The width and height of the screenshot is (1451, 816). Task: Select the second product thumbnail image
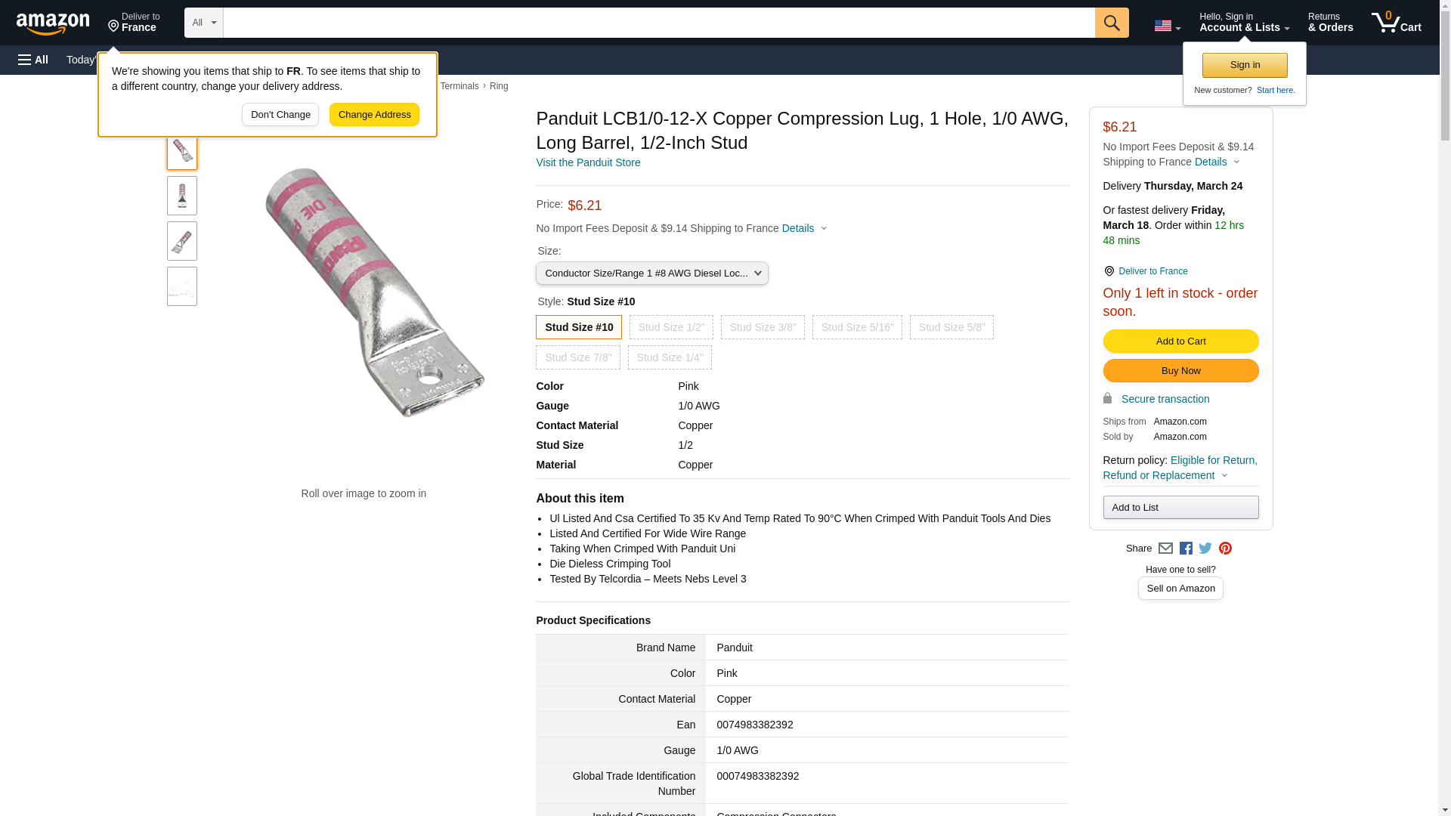[x=182, y=196]
